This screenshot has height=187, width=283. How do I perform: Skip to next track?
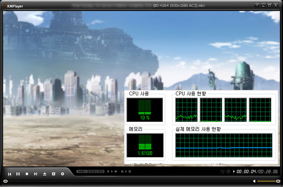click(x=35, y=174)
